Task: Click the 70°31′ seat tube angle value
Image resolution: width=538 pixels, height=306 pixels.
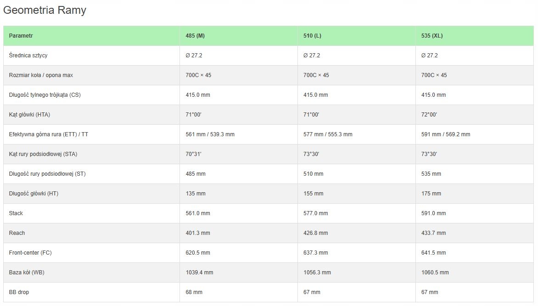Action: pos(193,154)
